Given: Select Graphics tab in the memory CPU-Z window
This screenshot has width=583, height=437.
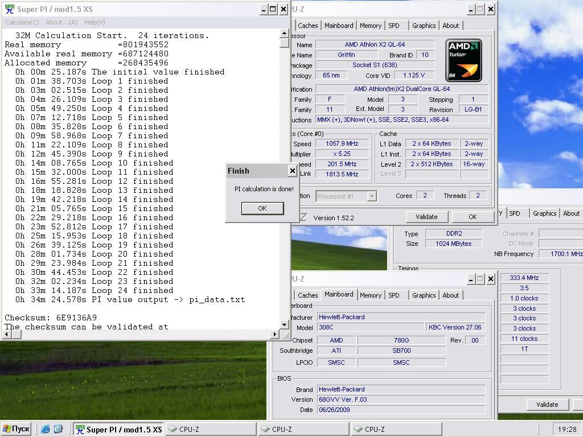Looking at the screenshot, I should [544, 213].
